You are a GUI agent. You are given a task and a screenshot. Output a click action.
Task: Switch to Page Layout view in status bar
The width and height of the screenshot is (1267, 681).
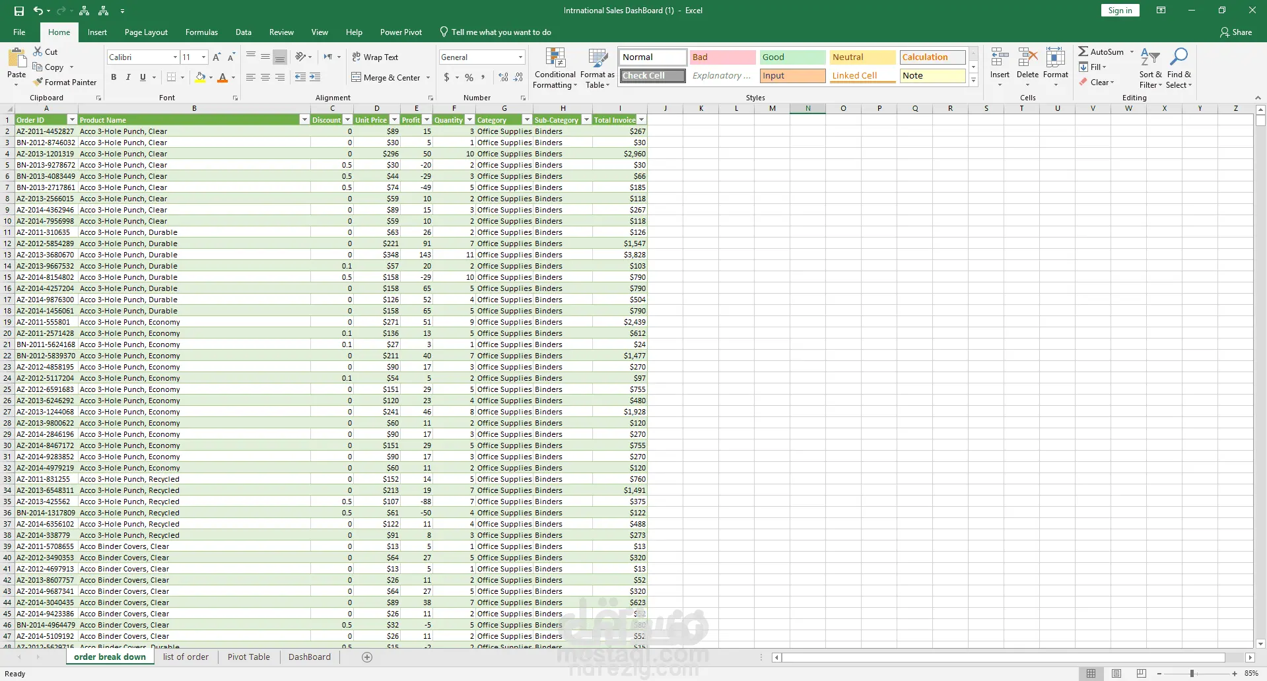1116,673
